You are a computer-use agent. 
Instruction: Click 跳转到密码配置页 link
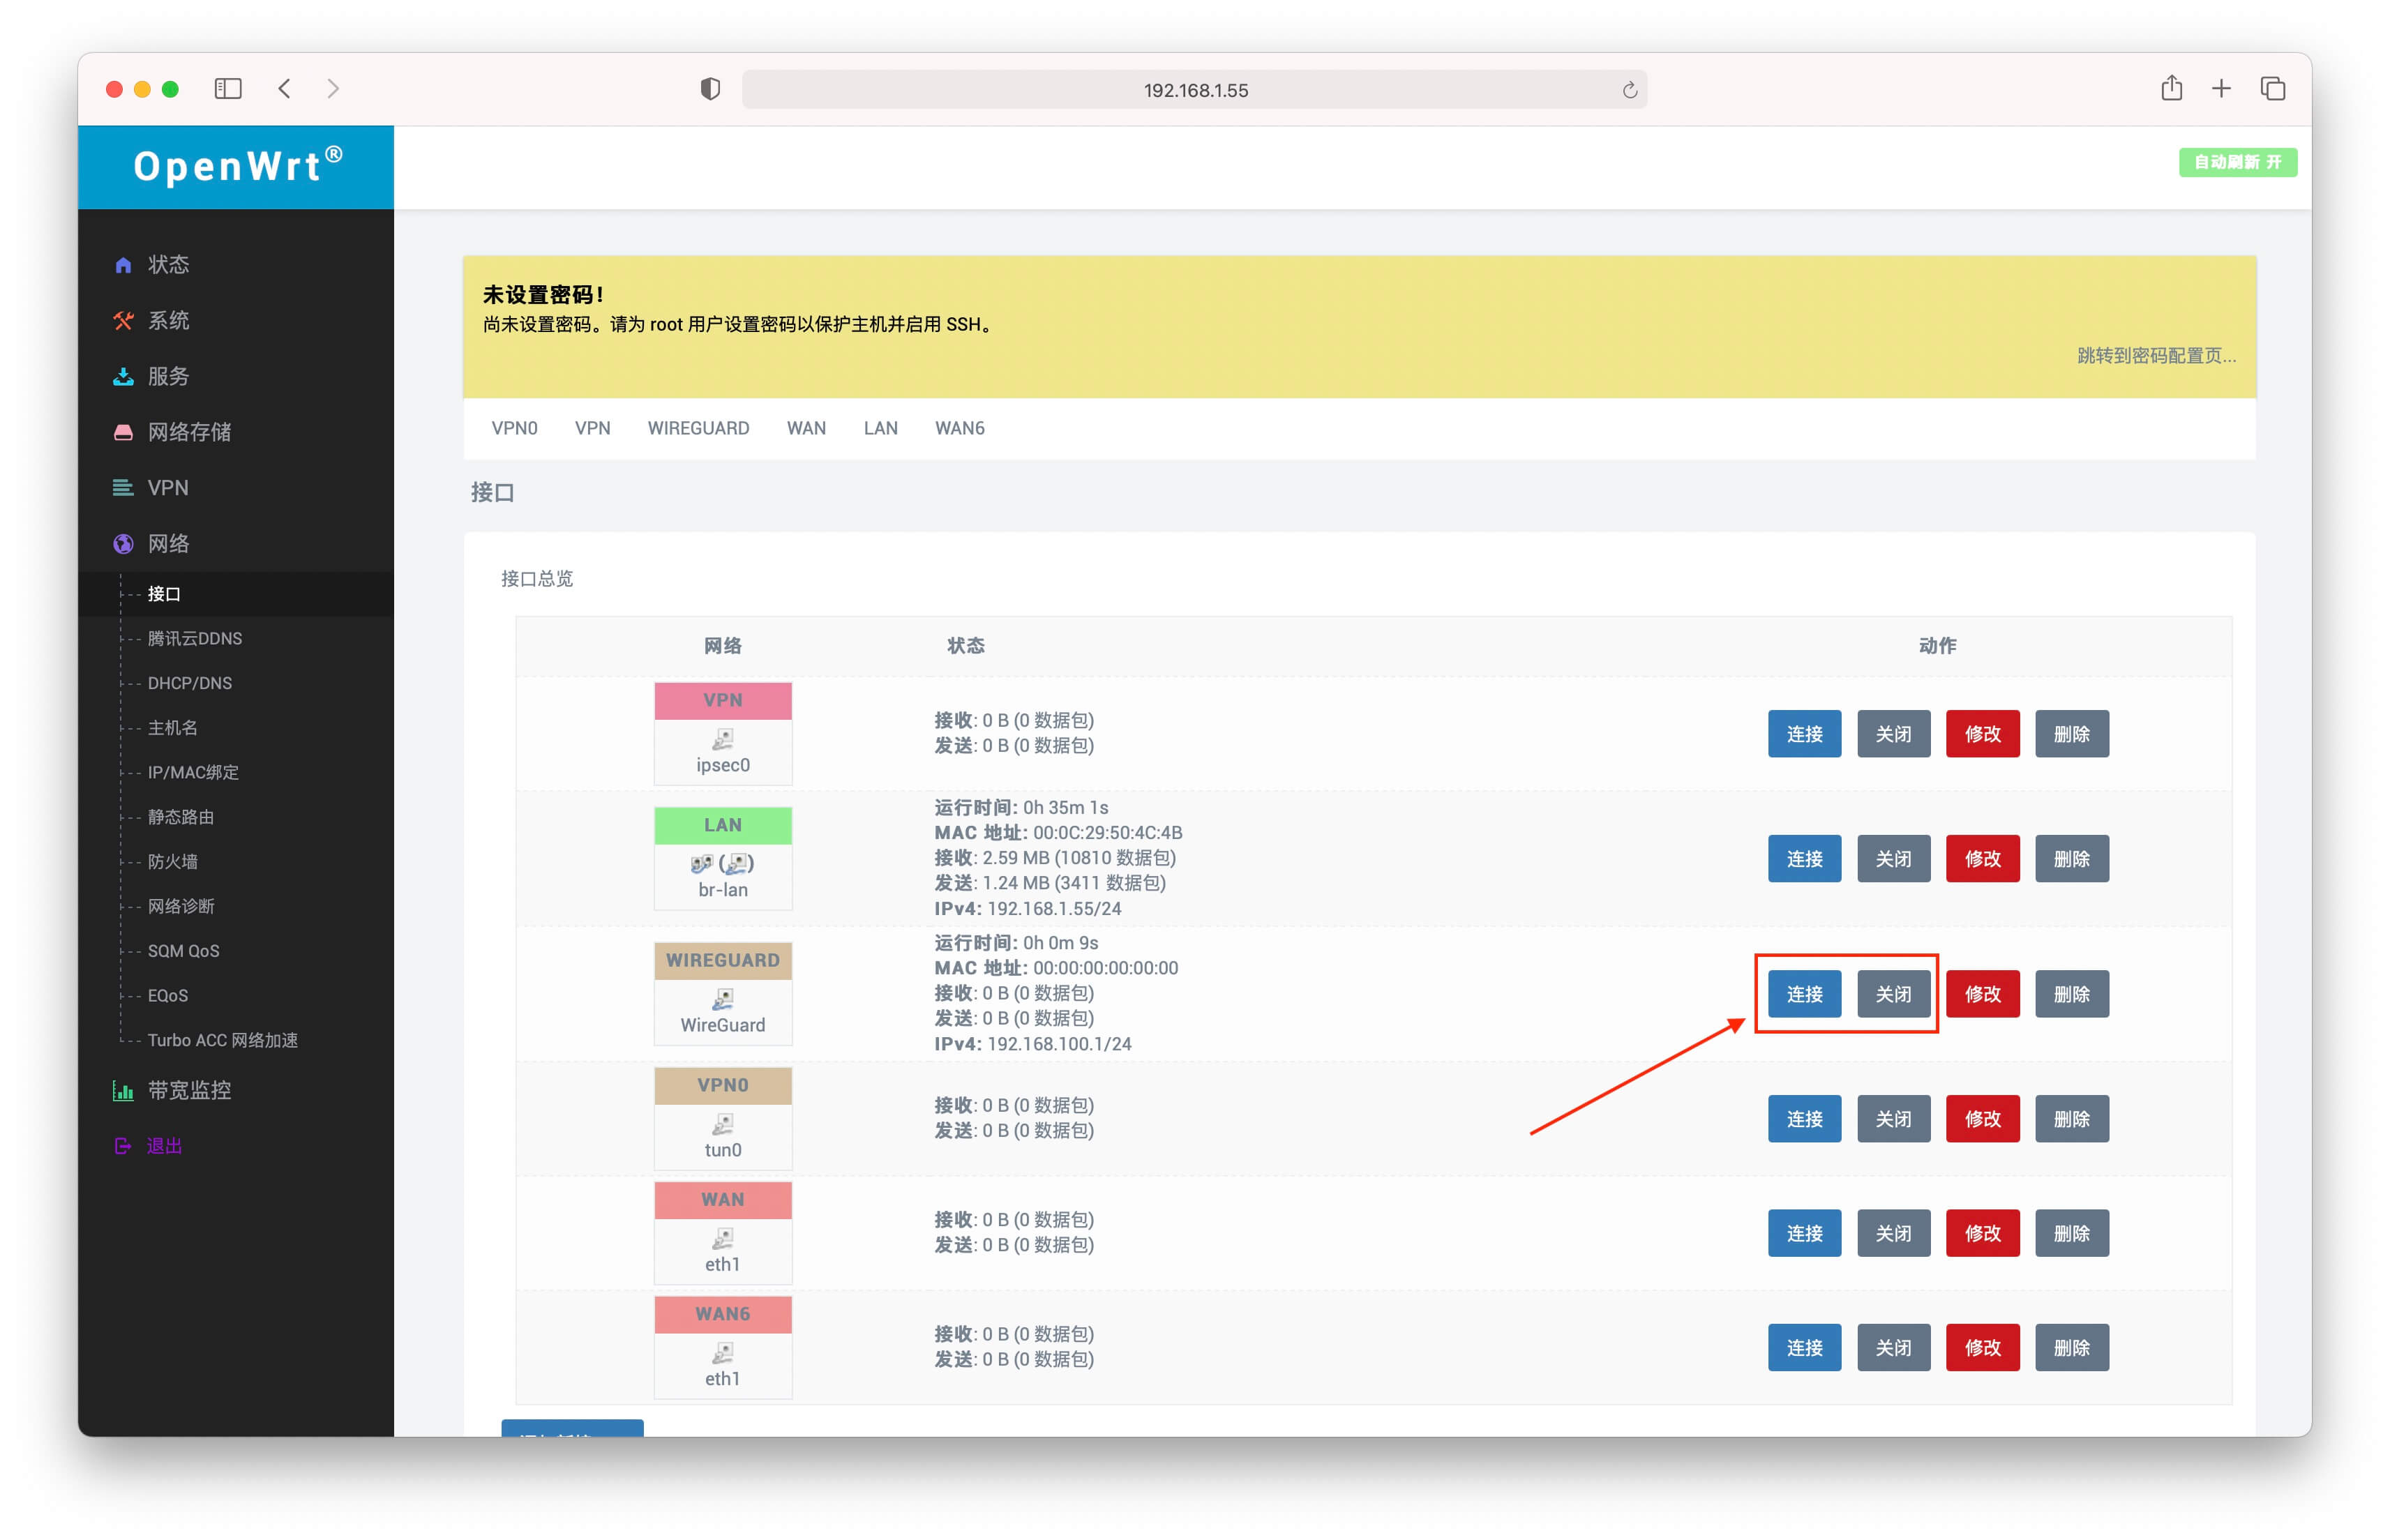pos(2156,356)
